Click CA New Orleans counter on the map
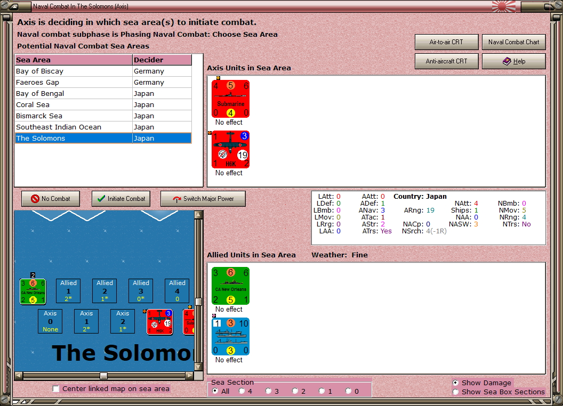The image size is (563, 406). click(33, 291)
